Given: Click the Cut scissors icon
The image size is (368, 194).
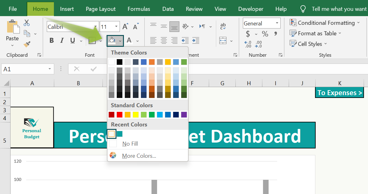Looking at the screenshot, I should 27,23.
